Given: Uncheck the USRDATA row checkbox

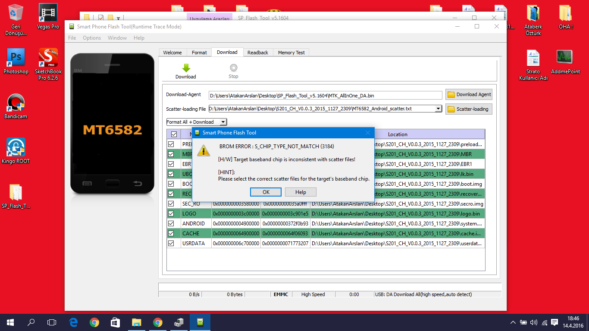Looking at the screenshot, I should [171, 243].
